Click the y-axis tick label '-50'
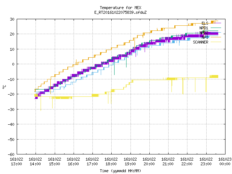232x174 pixels. coord(11,139)
